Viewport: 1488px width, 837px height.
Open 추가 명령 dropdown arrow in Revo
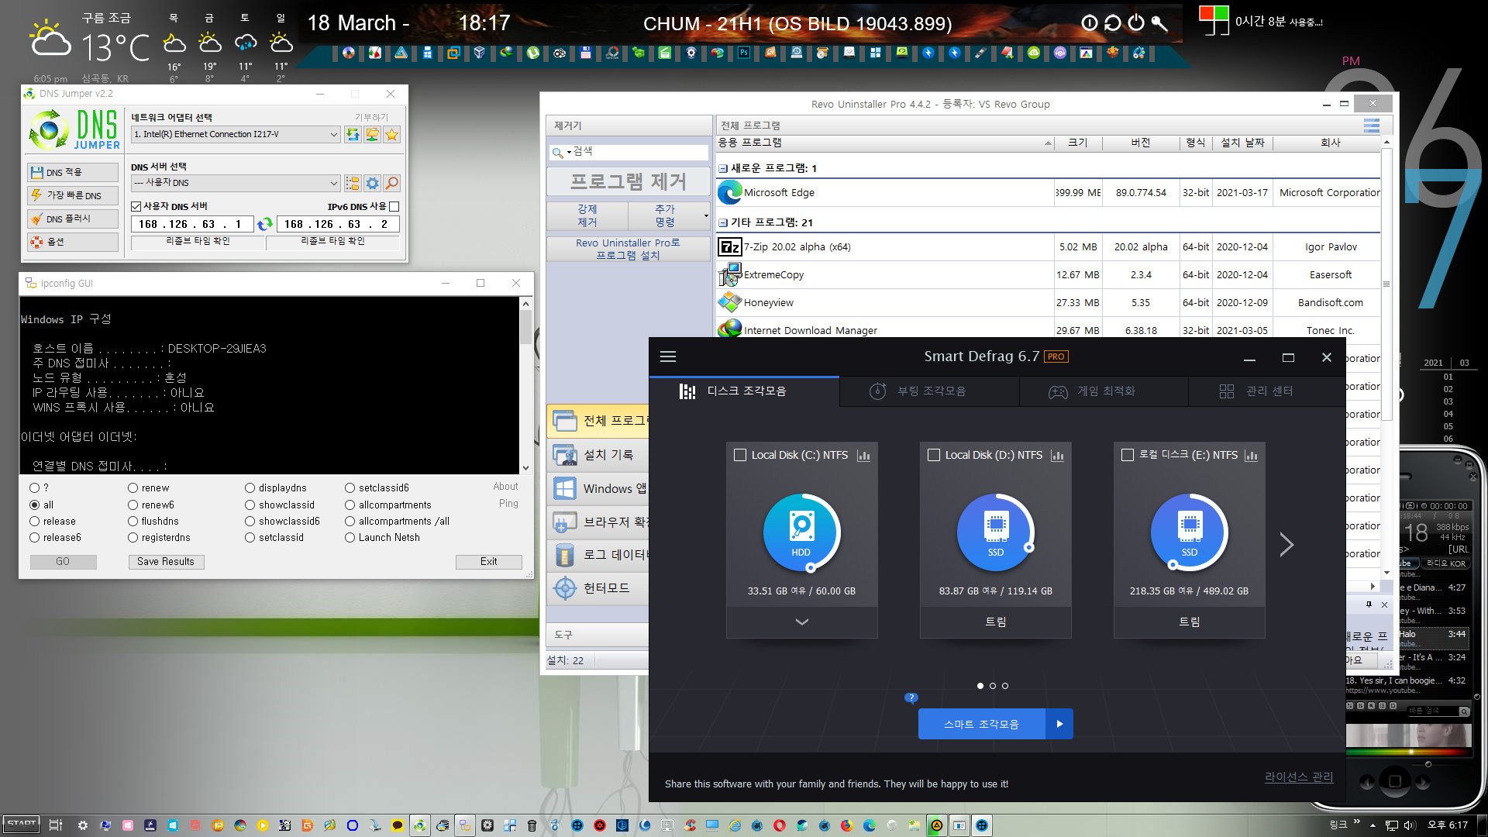click(x=705, y=215)
